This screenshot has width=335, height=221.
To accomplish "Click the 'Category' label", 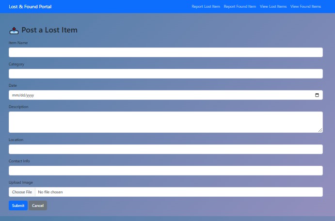I will [x=16, y=64].
